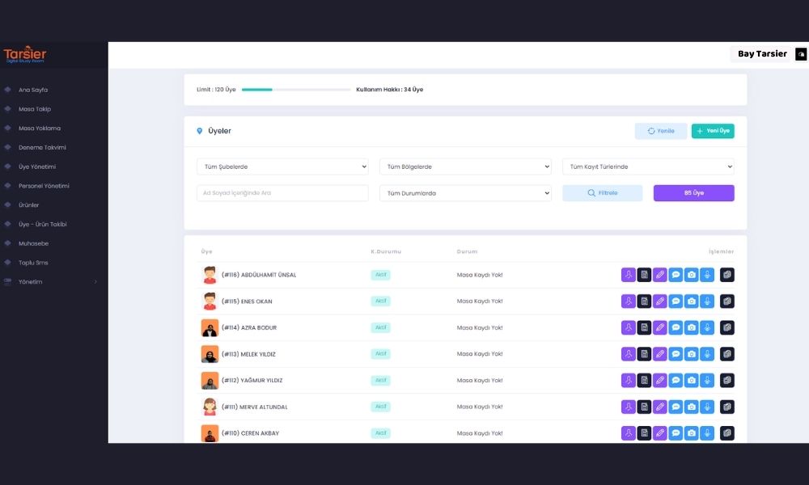809x485 pixels.
Task: Go to Masa Takip in sidebar
Action: click(35, 109)
